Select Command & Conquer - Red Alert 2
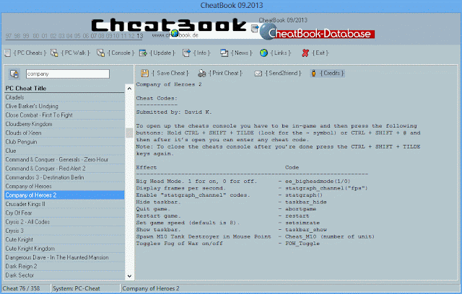Viewport: 462px width, 294px height. coord(64,169)
